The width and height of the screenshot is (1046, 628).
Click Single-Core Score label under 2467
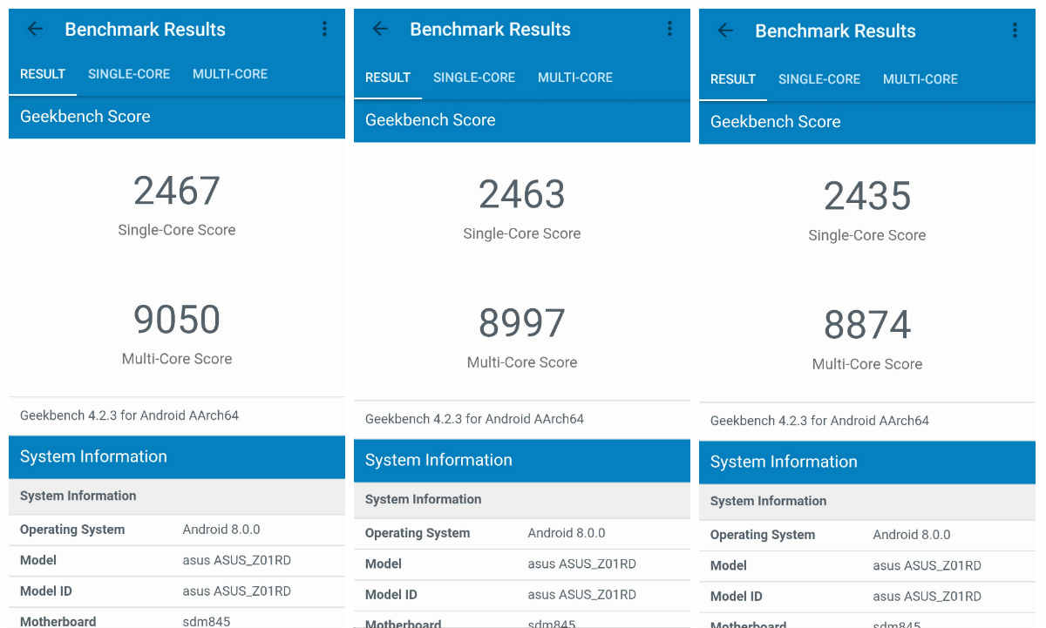pos(177,230)
